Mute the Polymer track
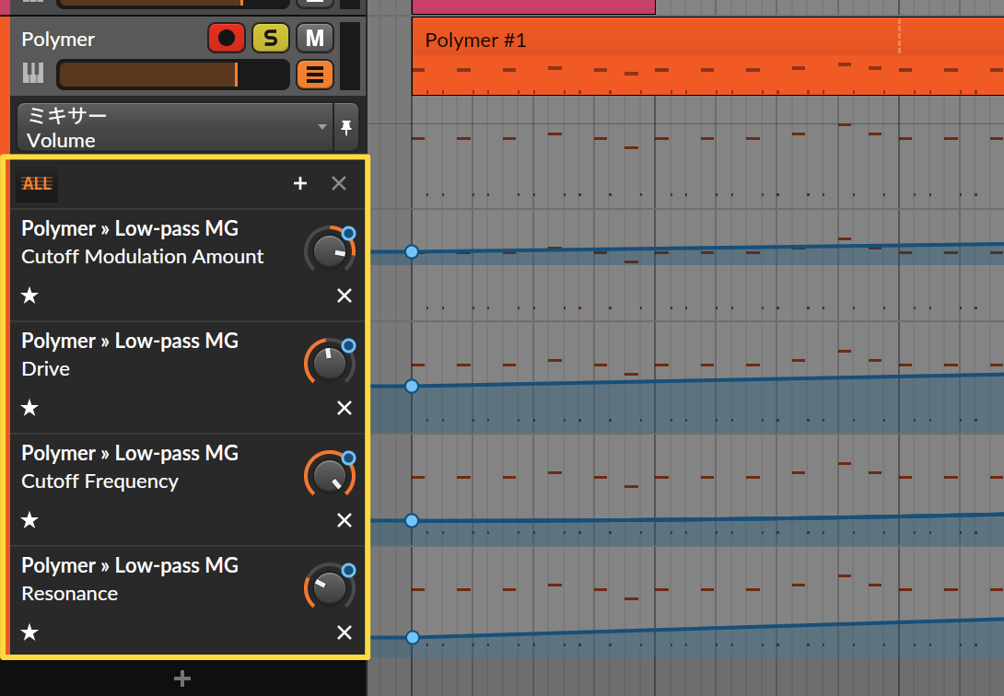The image size is (1004, 696). (x=315, y=39)
